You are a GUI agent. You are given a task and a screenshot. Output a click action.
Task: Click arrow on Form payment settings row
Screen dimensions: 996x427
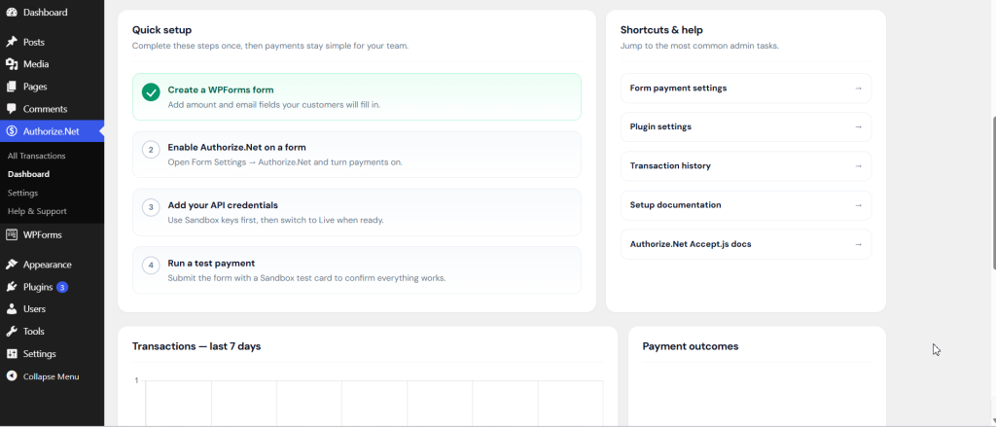pyautogui.click(x=858, y=89)
